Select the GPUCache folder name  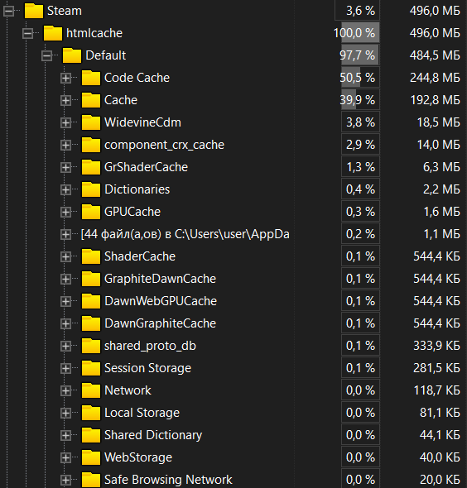point(132,212)
